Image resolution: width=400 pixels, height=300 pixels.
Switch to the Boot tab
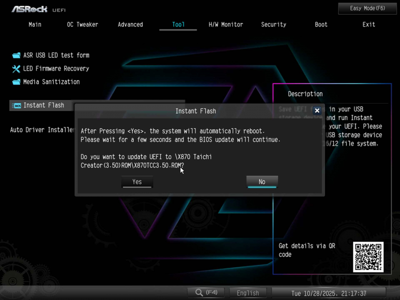[321, 24]
